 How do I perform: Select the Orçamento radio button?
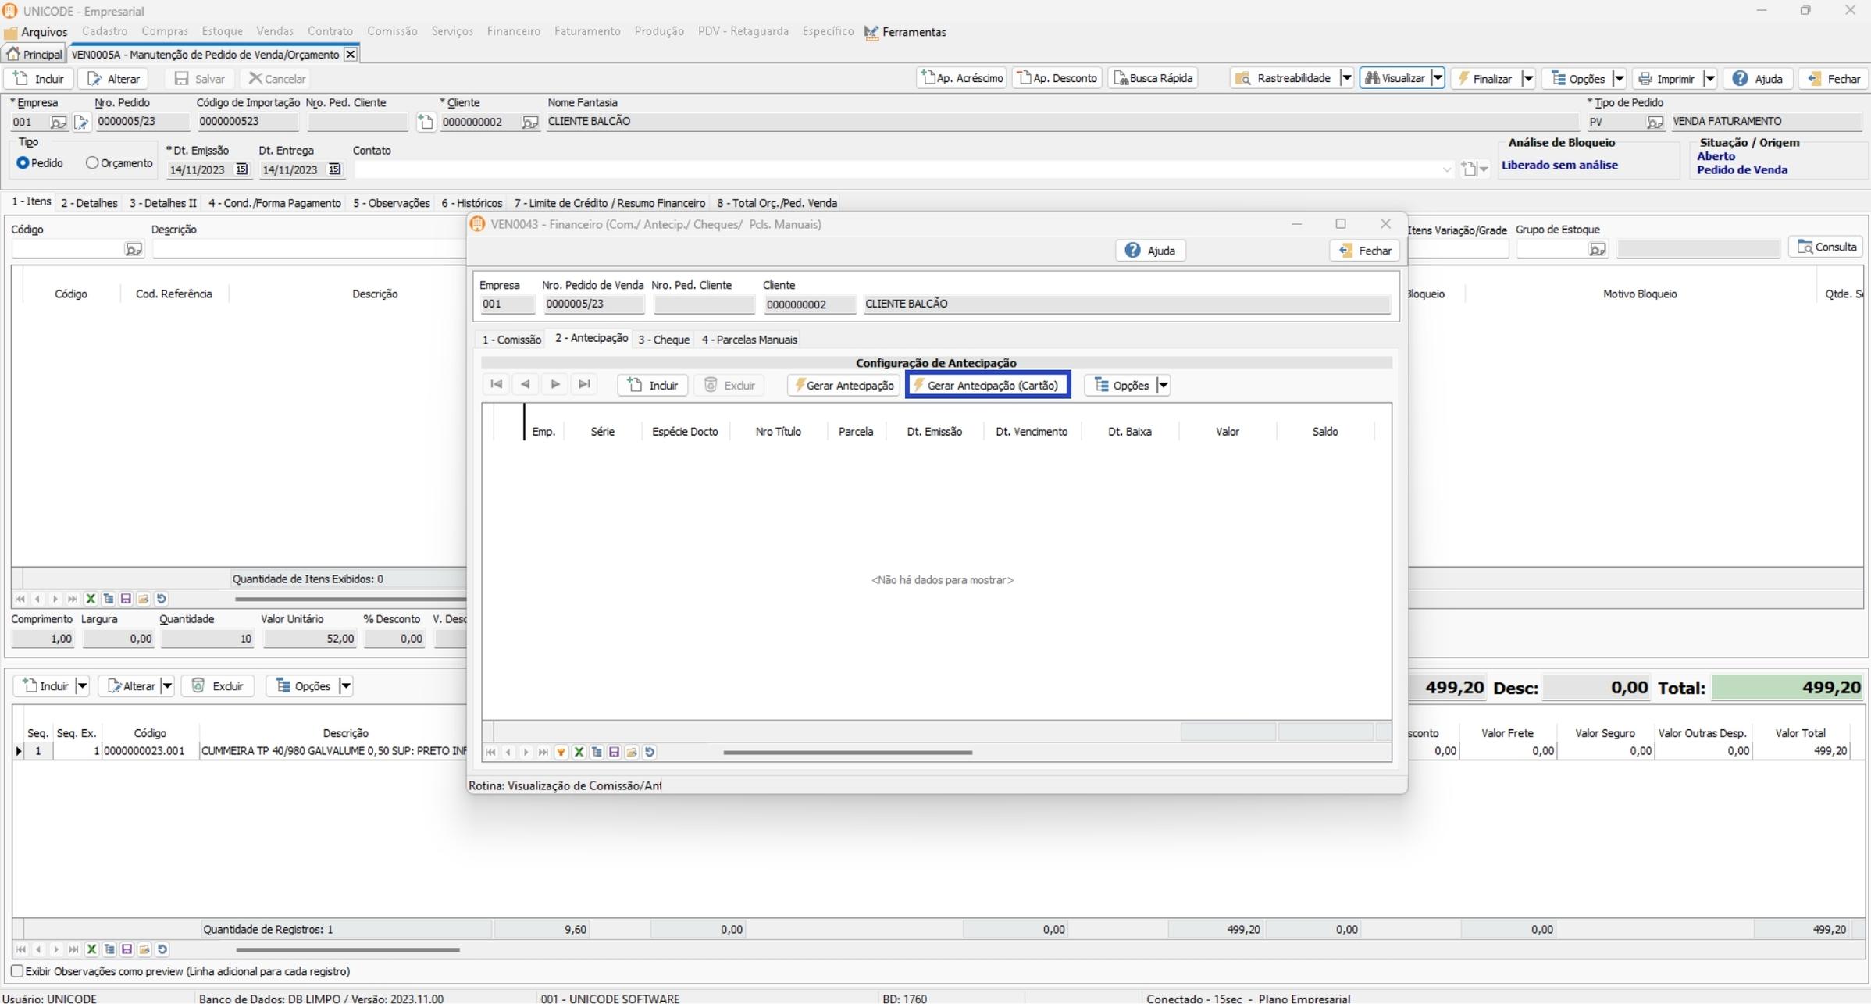(92, 163)
